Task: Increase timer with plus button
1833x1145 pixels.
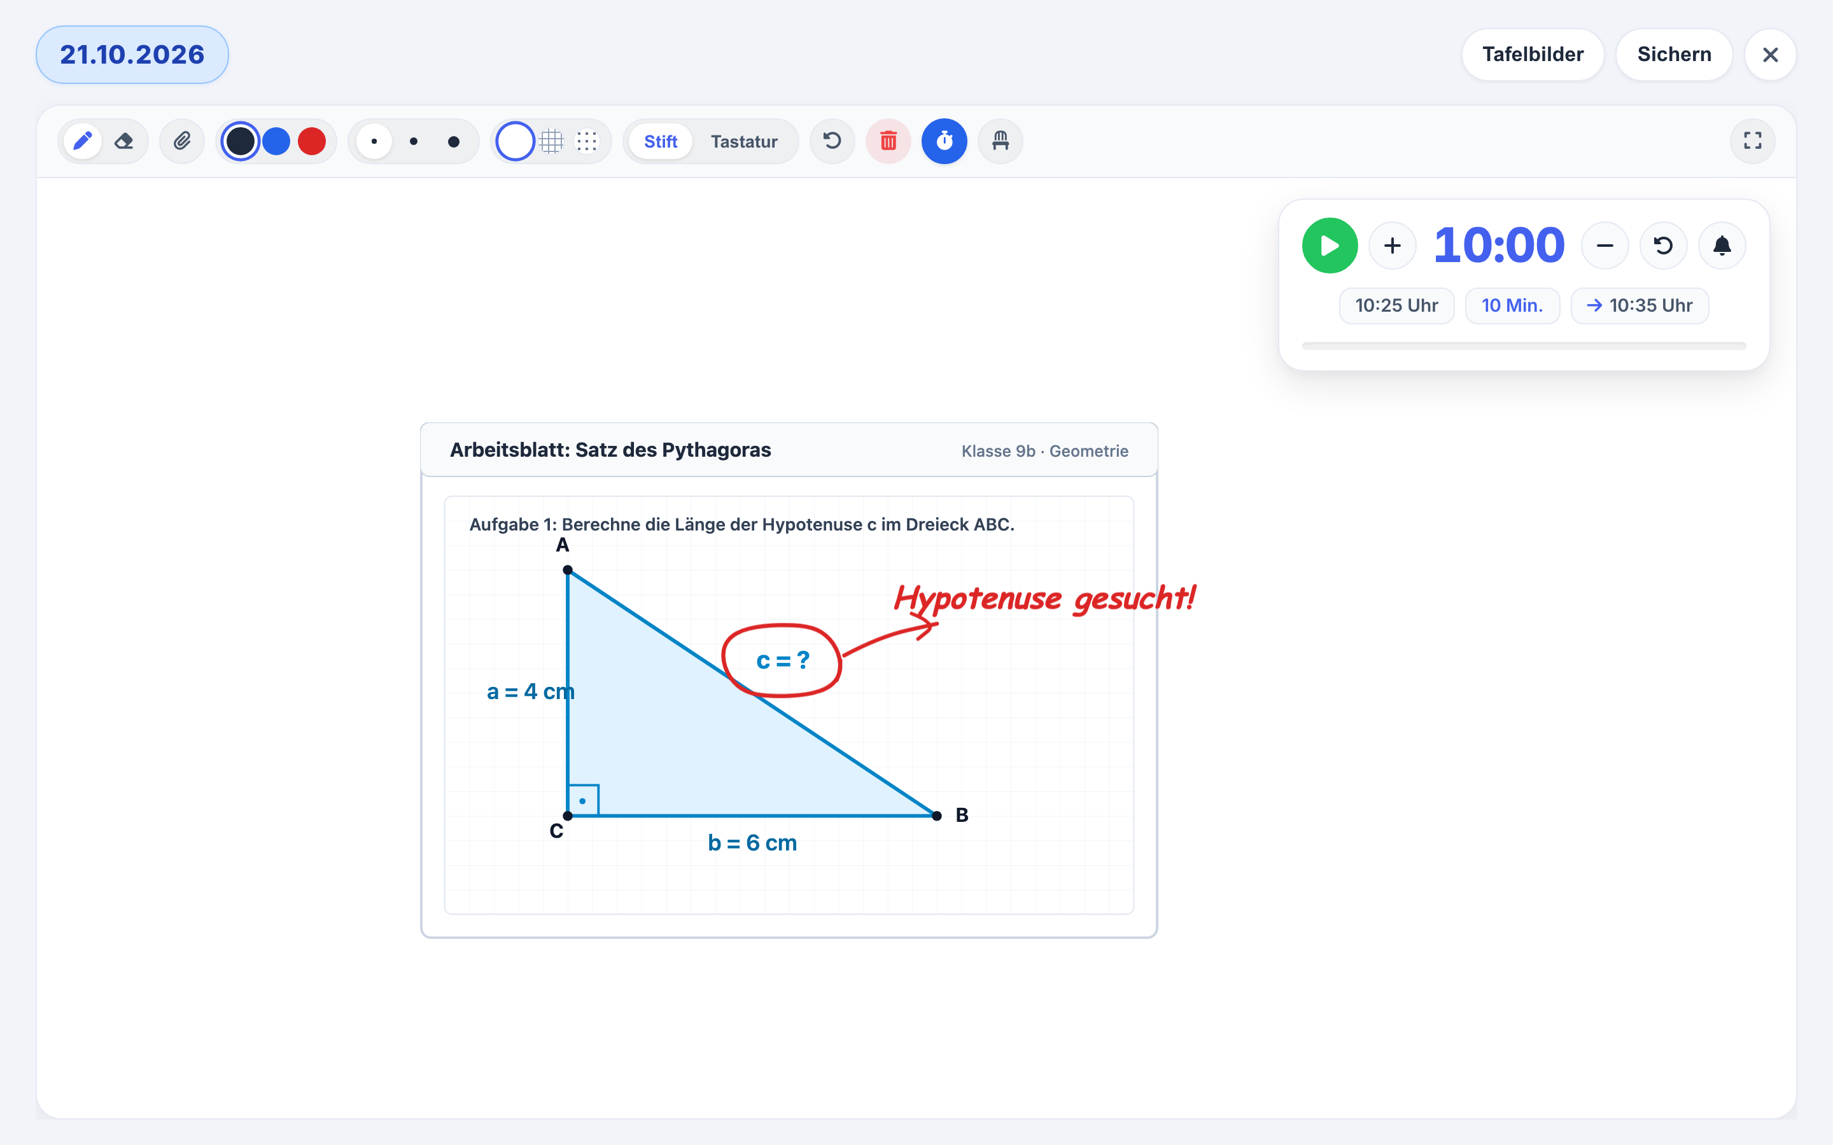Action: coord(1392,246)
